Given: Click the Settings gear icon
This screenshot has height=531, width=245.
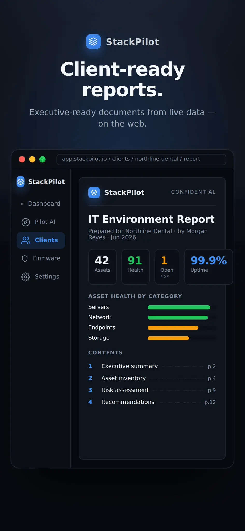Looking at the screenshot, I should pyautogui.click(x=26, y=277).
